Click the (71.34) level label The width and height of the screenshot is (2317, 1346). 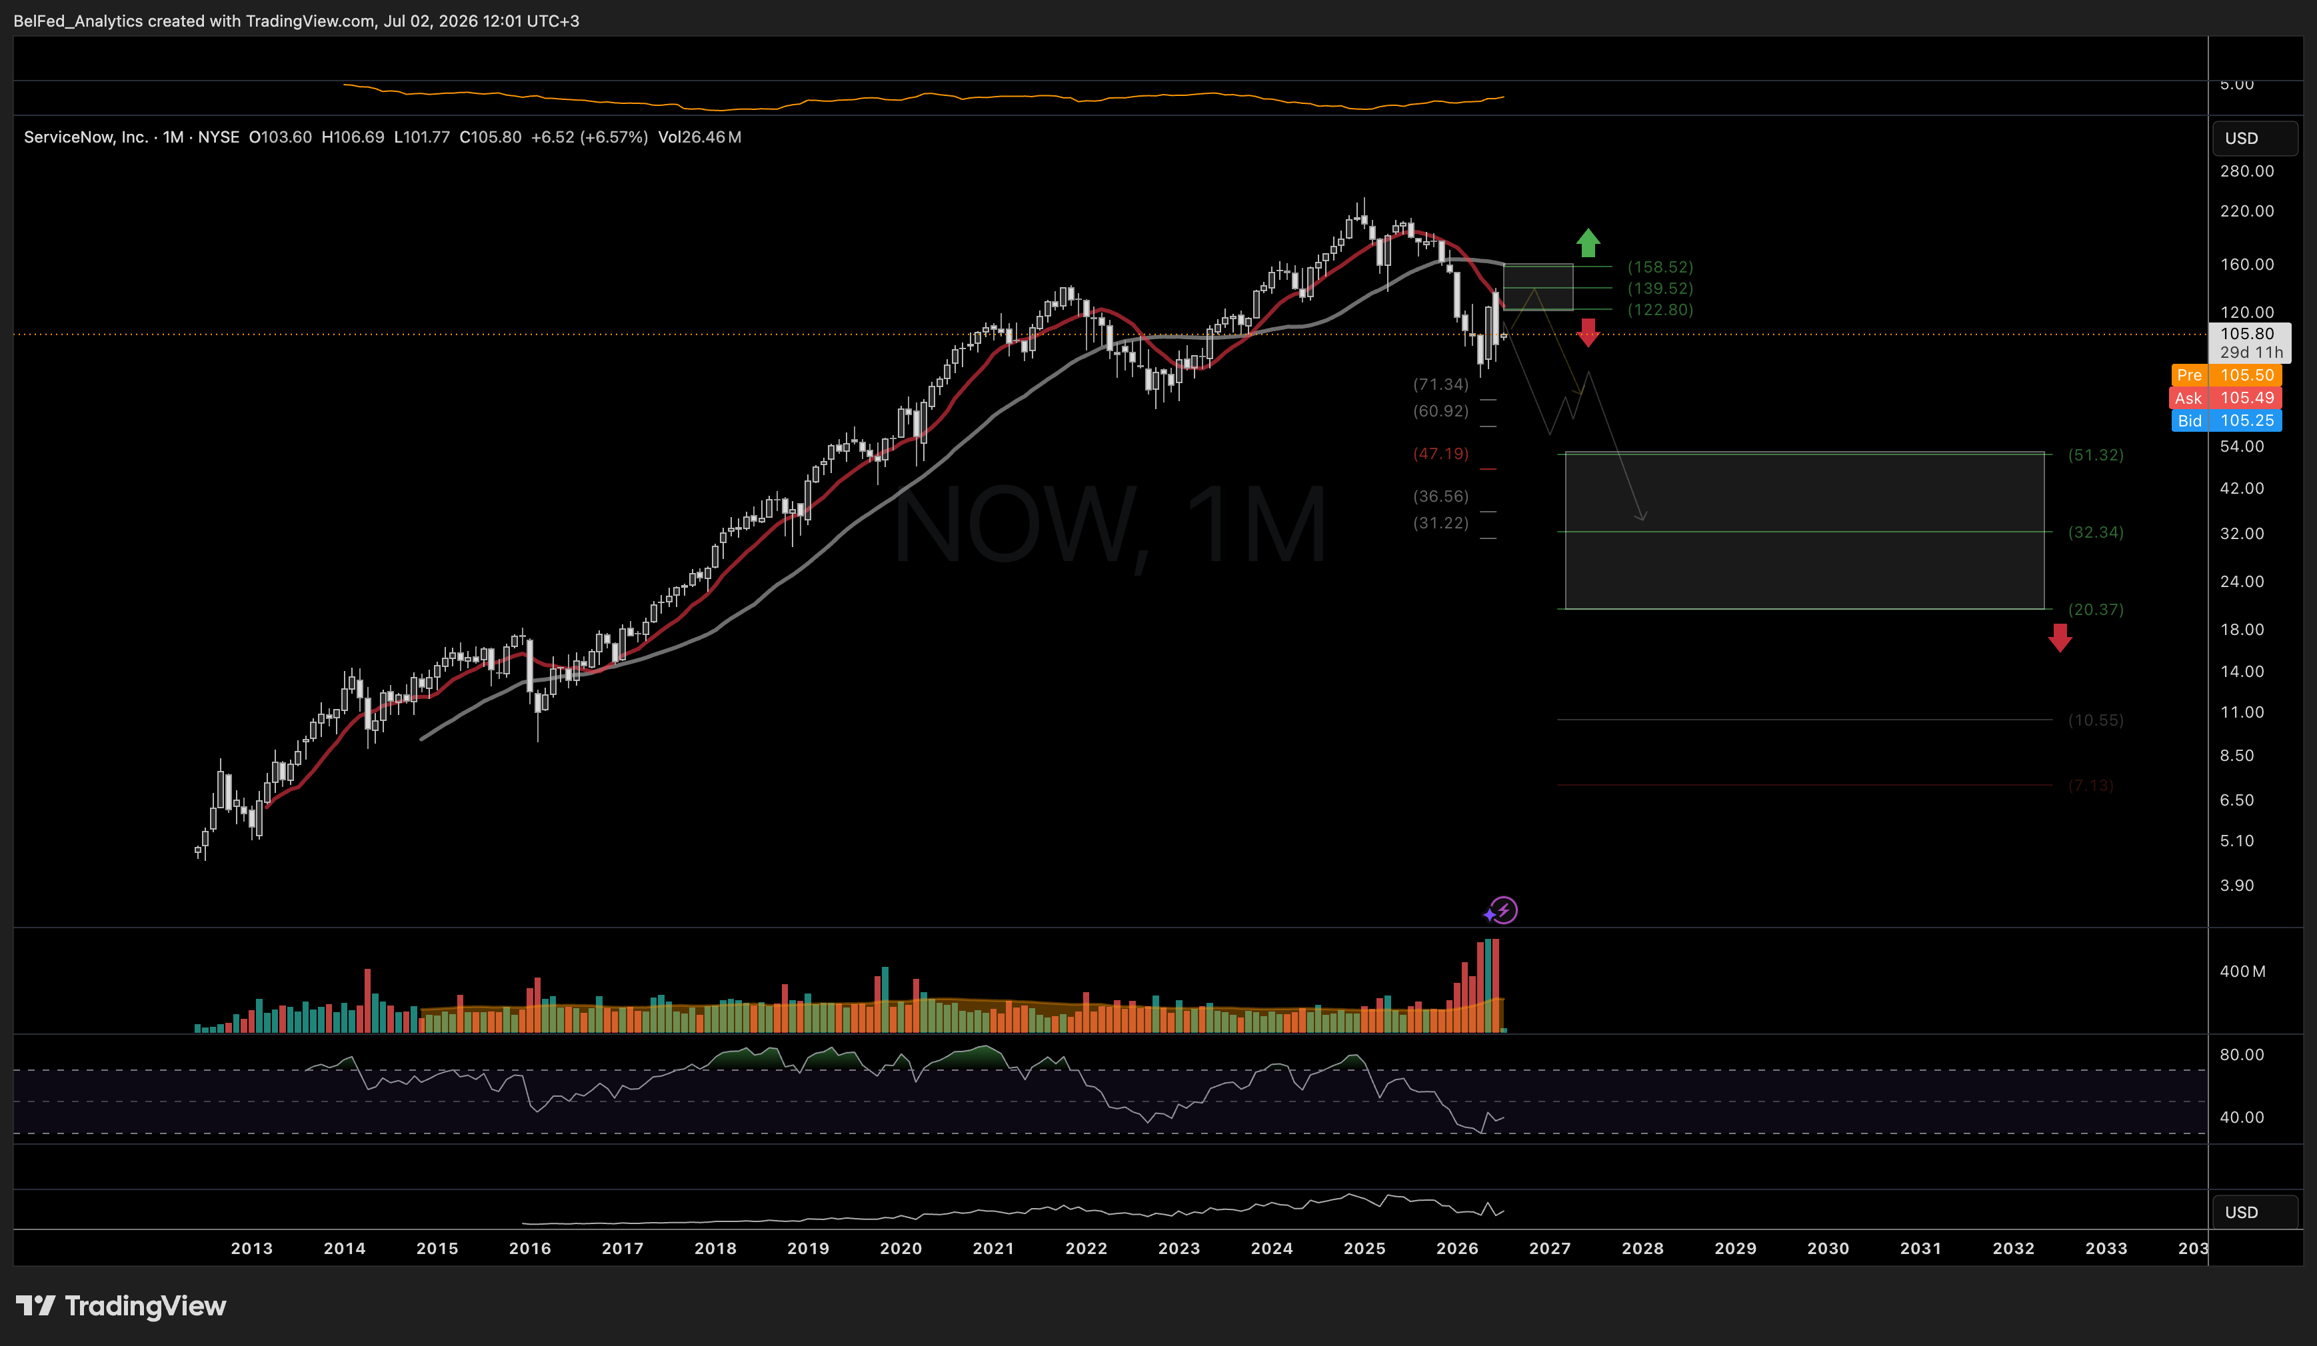[x=1440, y=384]
